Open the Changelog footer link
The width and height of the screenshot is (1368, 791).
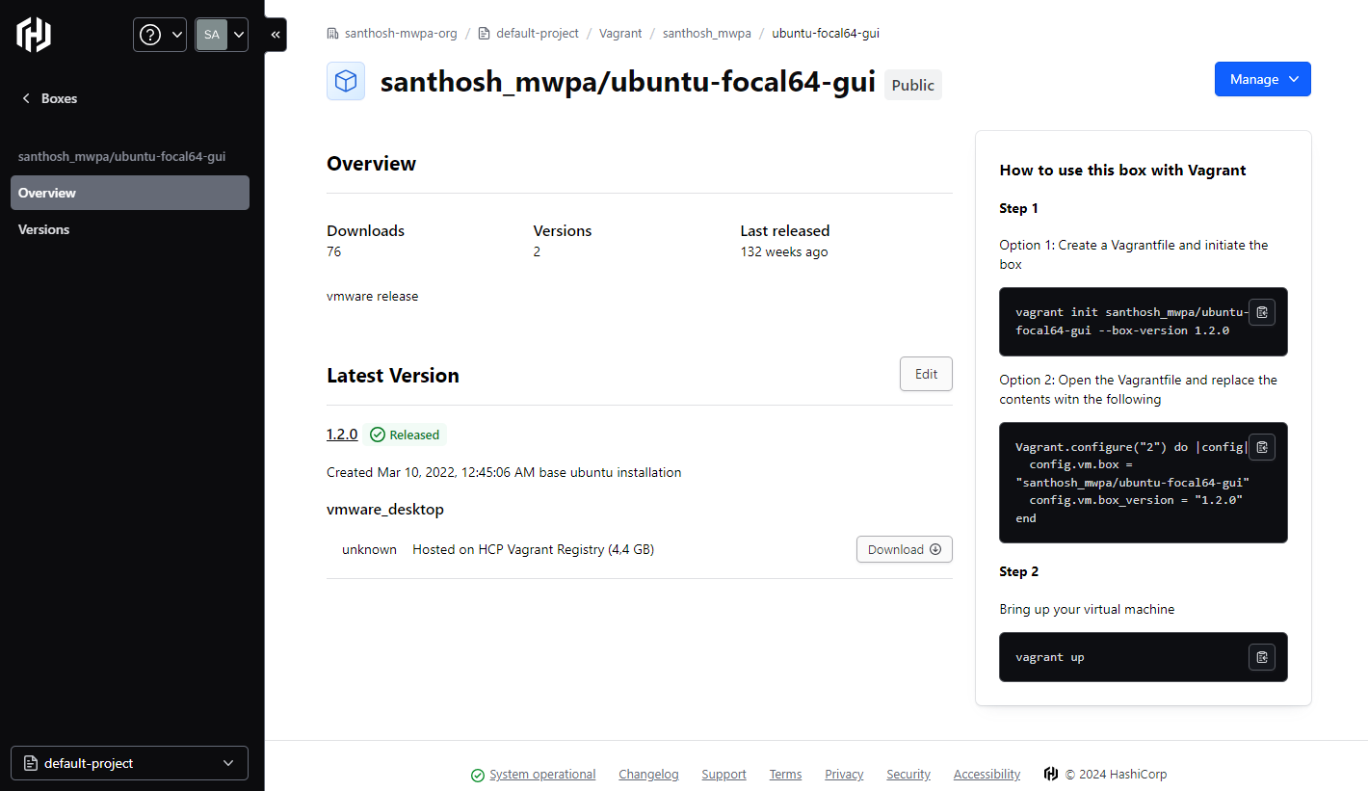648,775
